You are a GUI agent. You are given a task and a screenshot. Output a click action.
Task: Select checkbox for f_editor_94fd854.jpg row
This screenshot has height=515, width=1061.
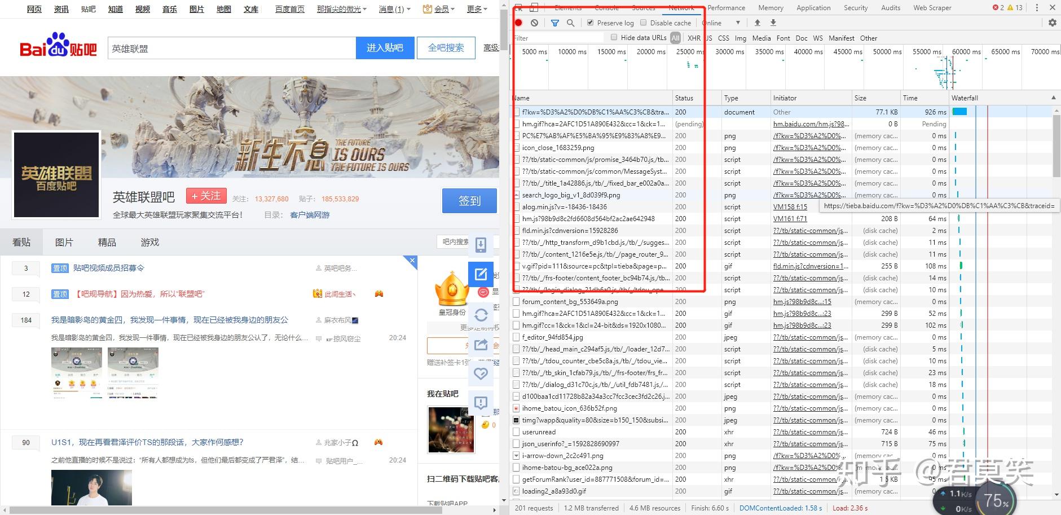516,337
